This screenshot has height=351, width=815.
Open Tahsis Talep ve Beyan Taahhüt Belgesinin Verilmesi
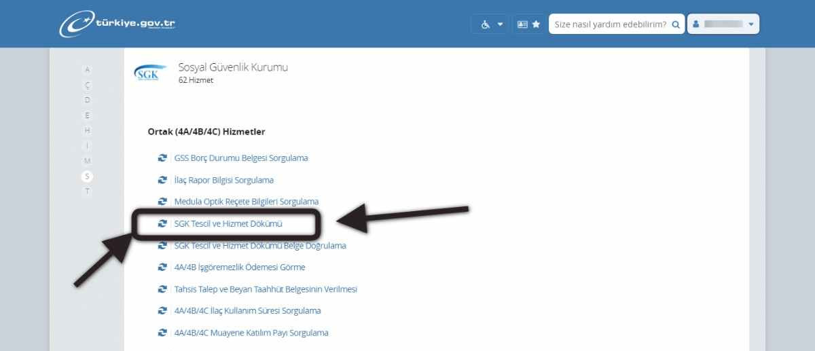[x=266, y=289]
